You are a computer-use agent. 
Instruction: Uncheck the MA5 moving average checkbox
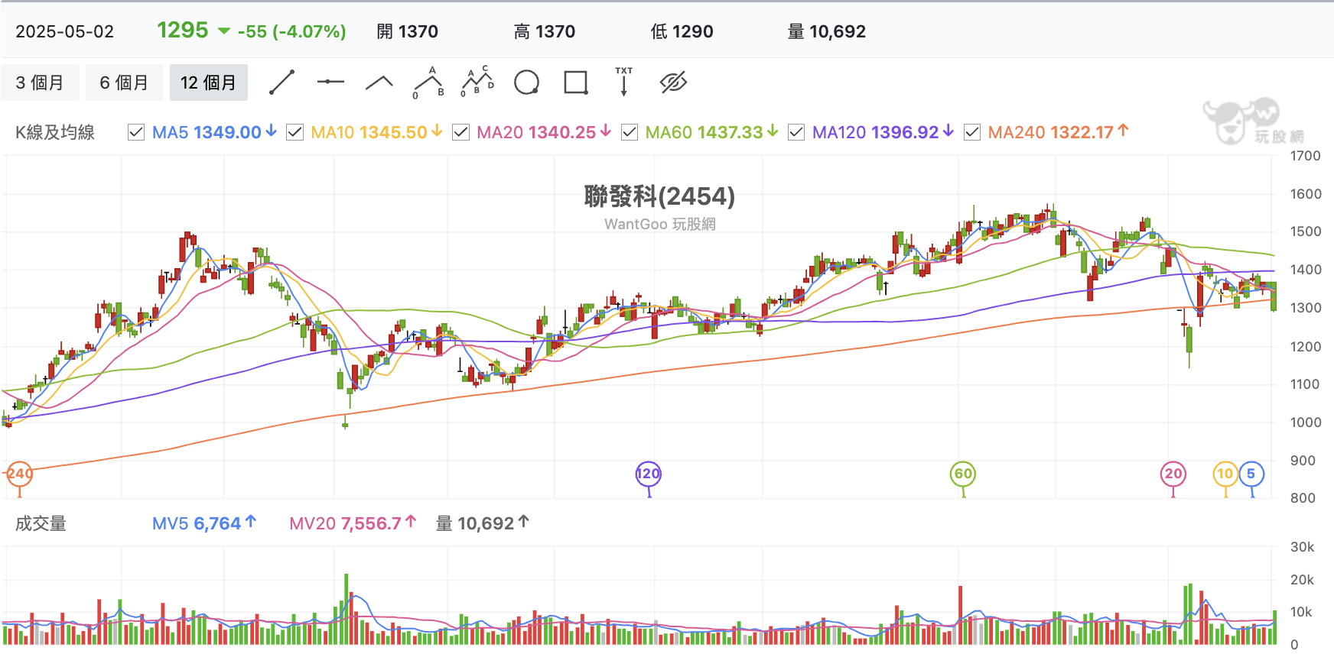pos(136,132)
